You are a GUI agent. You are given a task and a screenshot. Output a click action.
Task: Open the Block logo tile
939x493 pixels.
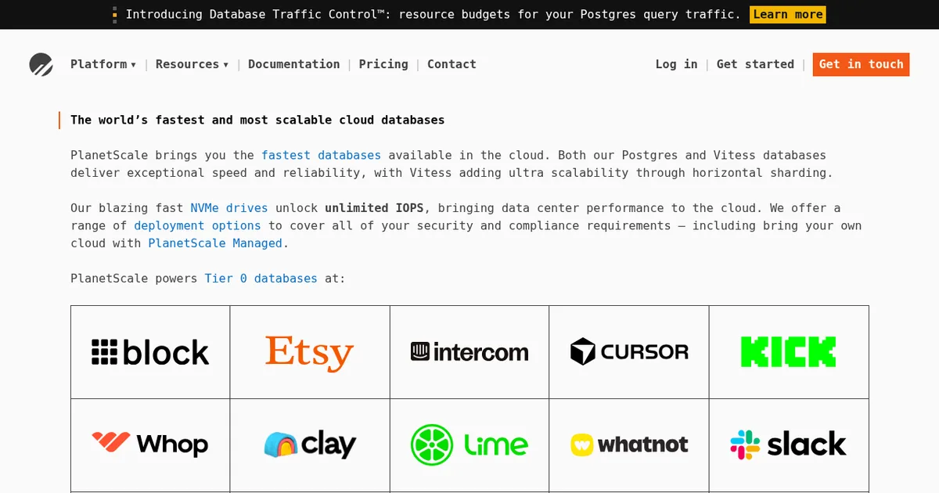coord(150,352)
